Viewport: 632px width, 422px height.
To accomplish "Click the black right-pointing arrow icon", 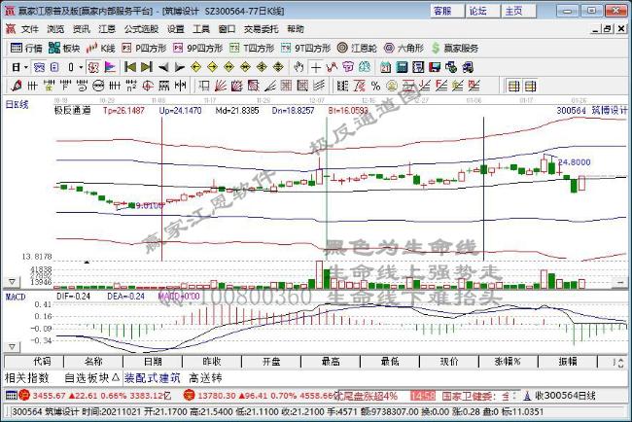I will point(179,67).
